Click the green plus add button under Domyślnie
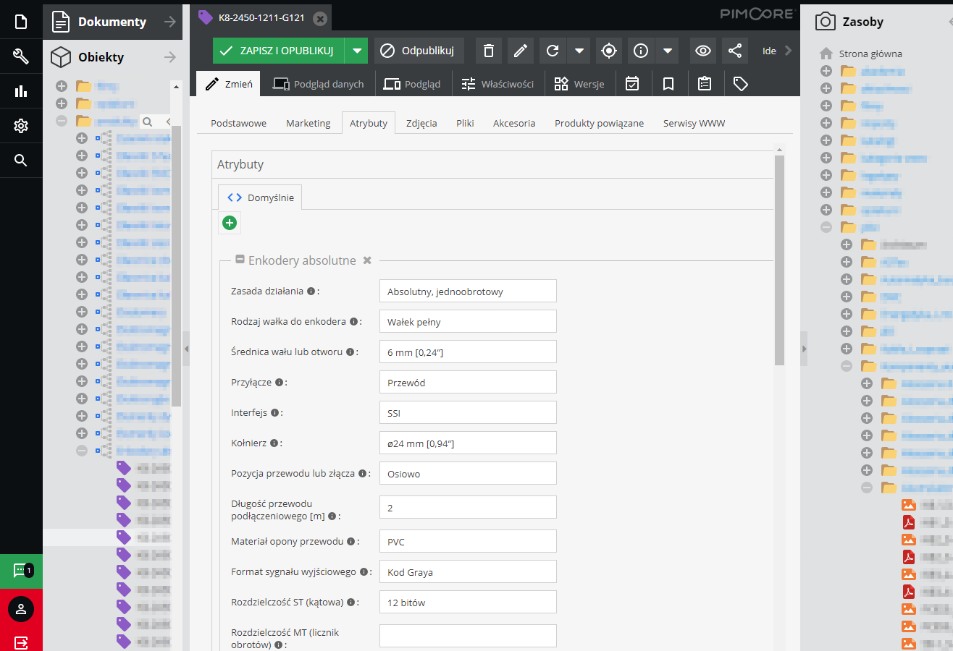The width and height of the screenshot is (953, 651). (x=230, y=223)
